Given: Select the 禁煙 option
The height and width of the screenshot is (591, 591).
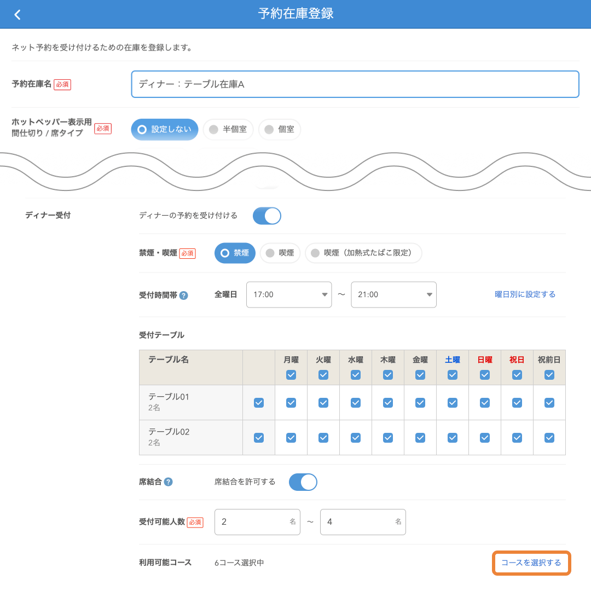Looking at the screenshot, I should click(235, 253).
